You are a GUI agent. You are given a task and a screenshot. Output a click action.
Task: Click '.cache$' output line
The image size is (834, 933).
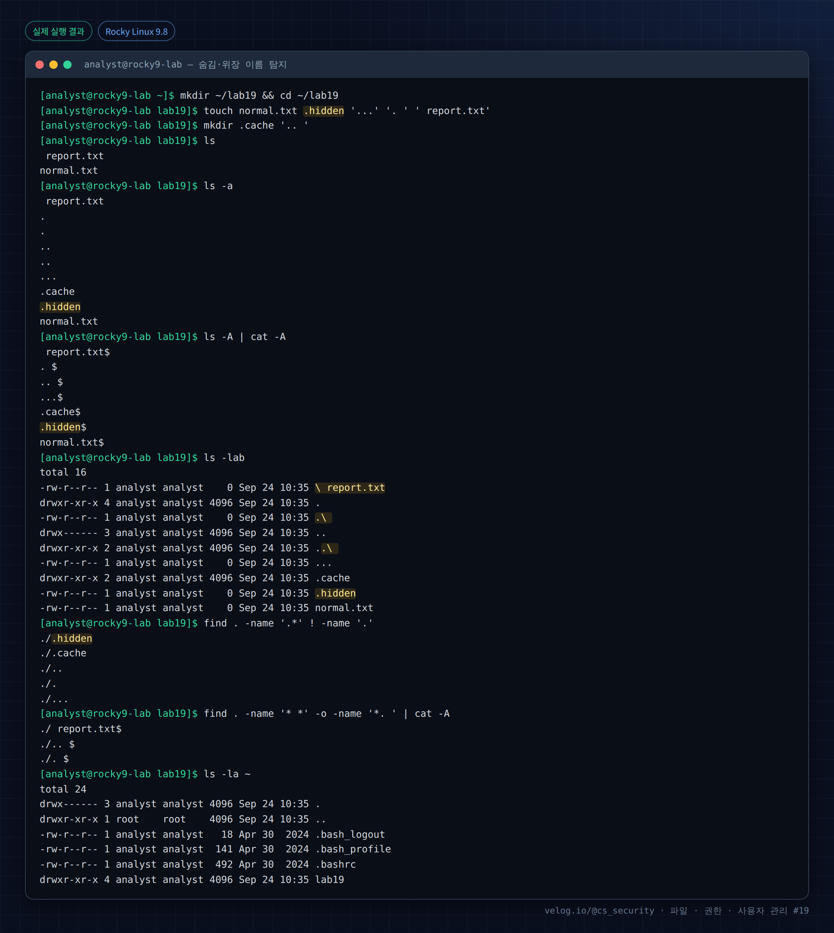coord(60,412)
